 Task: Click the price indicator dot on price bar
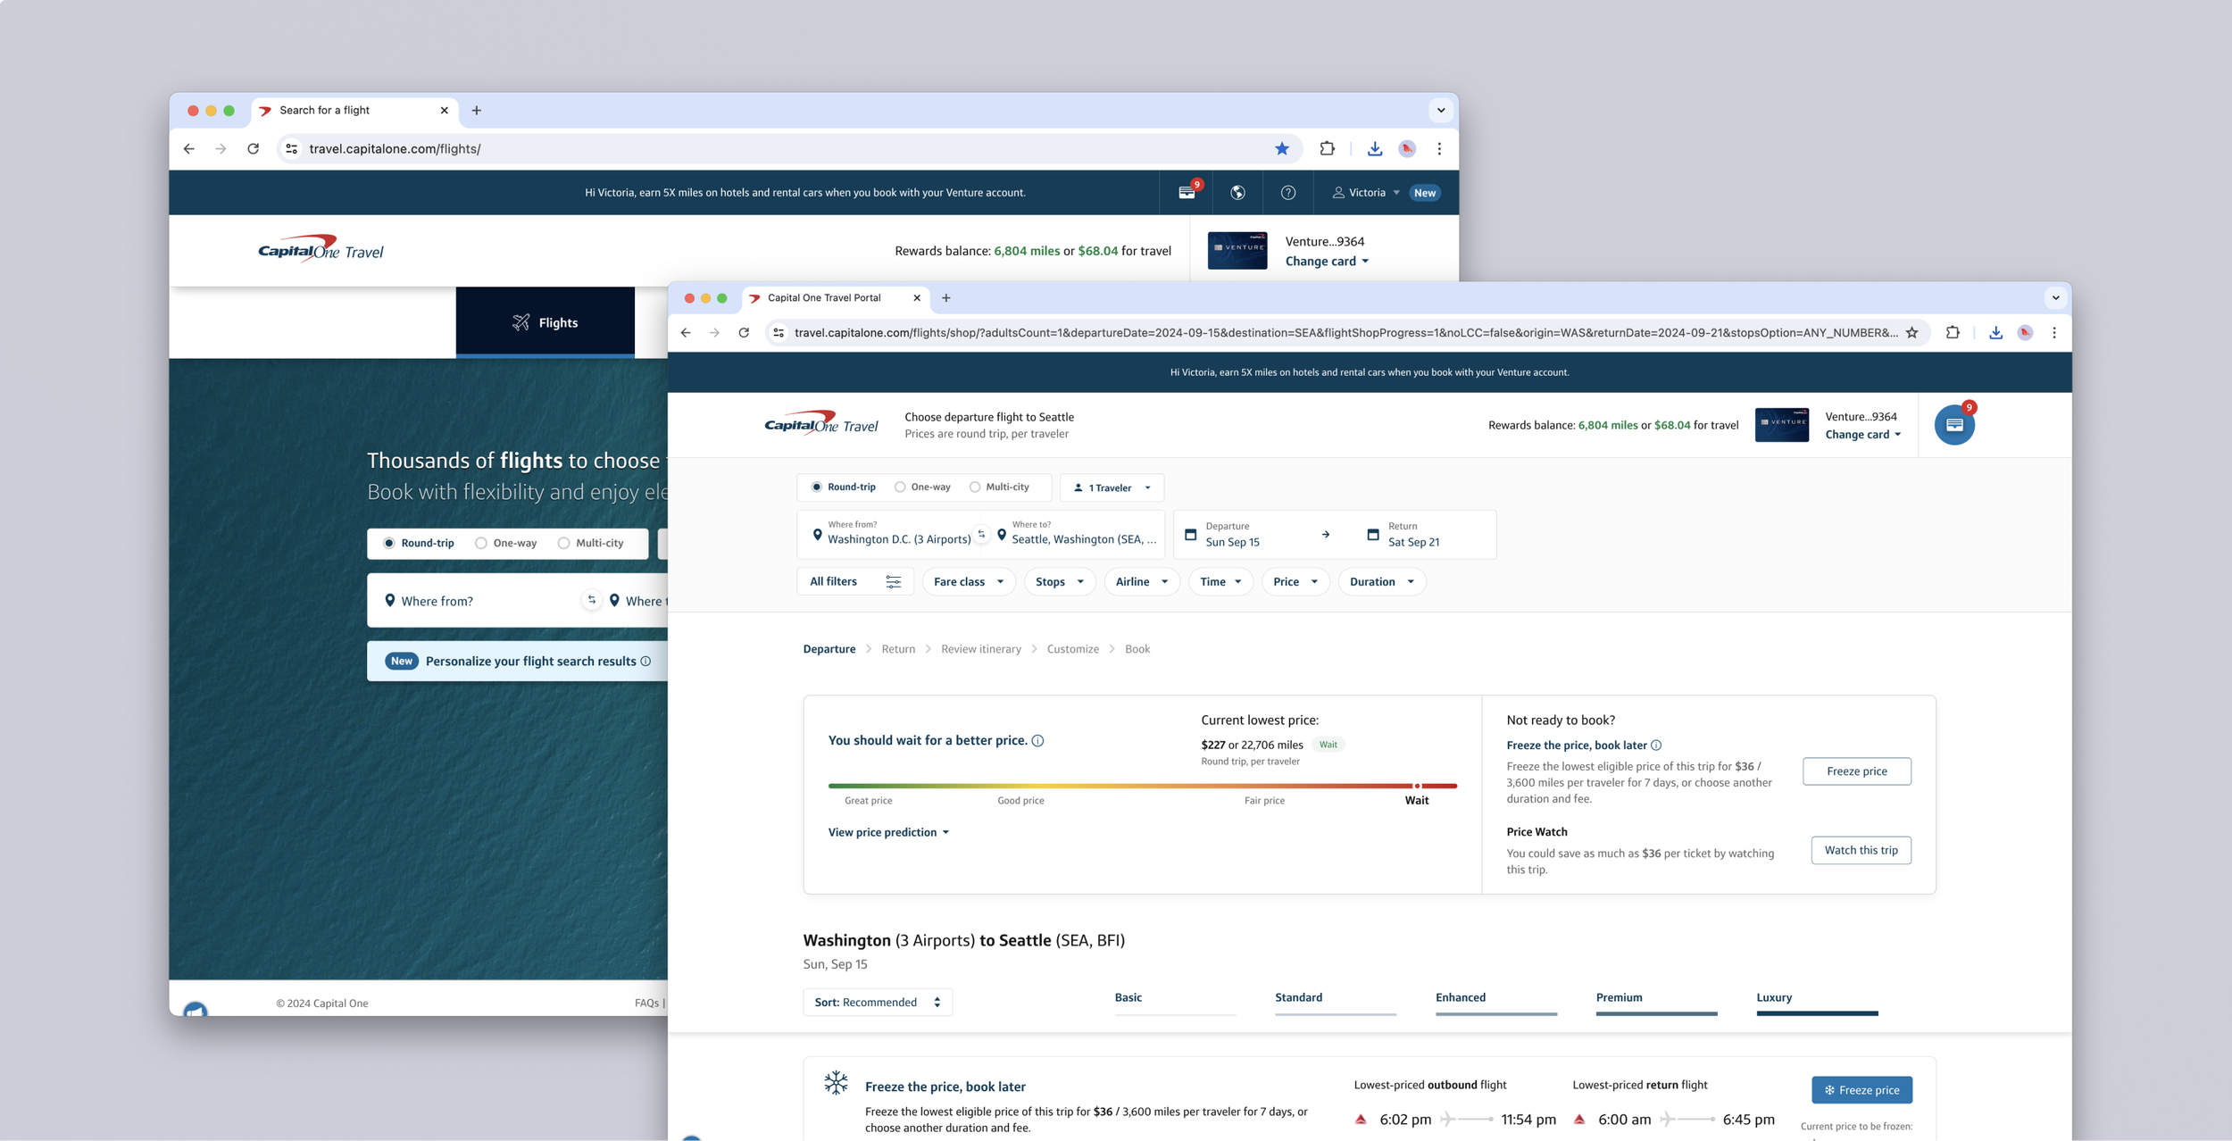1417,786
